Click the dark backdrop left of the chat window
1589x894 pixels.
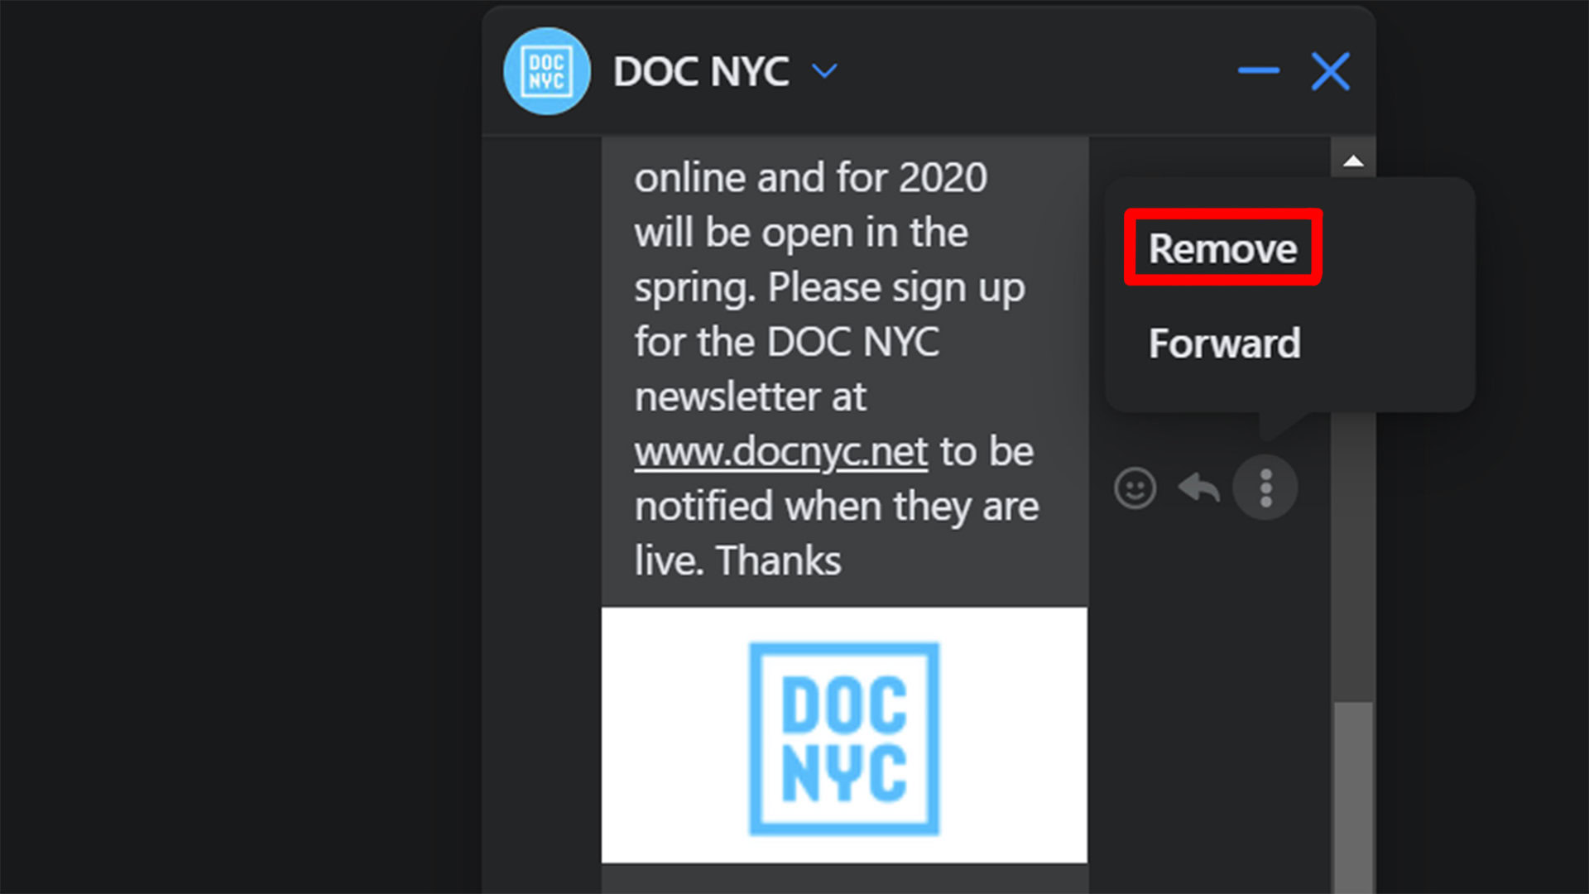point(240,447)
